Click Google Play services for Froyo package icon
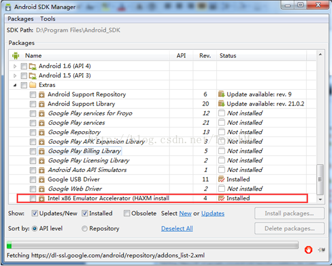 42,113
